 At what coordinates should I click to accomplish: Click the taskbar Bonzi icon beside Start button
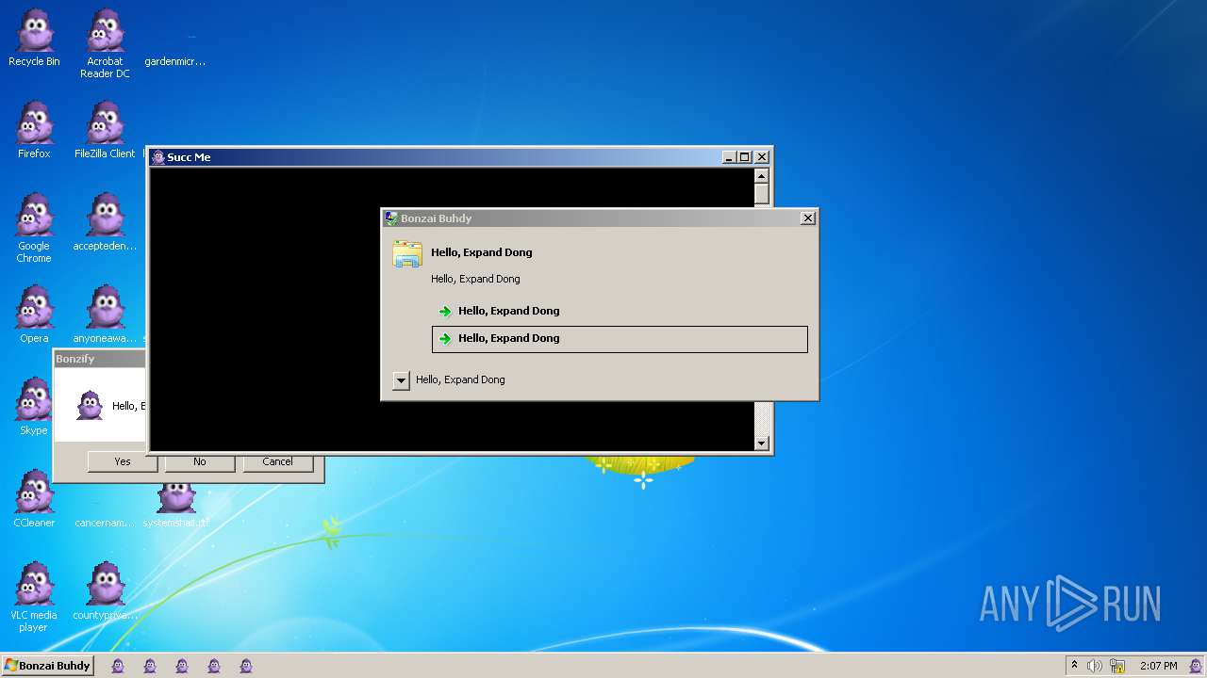[118, 666]
